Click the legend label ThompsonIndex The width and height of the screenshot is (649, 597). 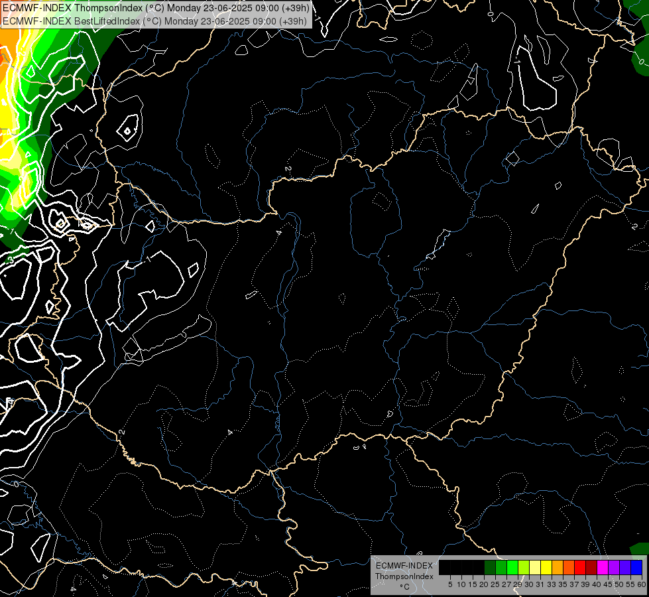click(404, 576)
